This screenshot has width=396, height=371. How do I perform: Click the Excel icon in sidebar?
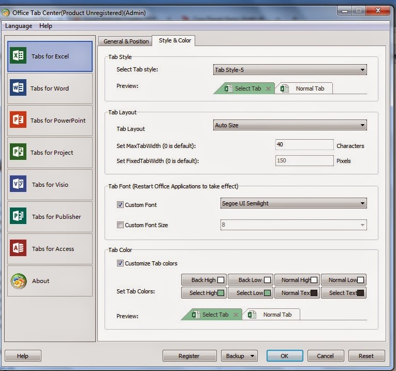(x=18, y=55)
